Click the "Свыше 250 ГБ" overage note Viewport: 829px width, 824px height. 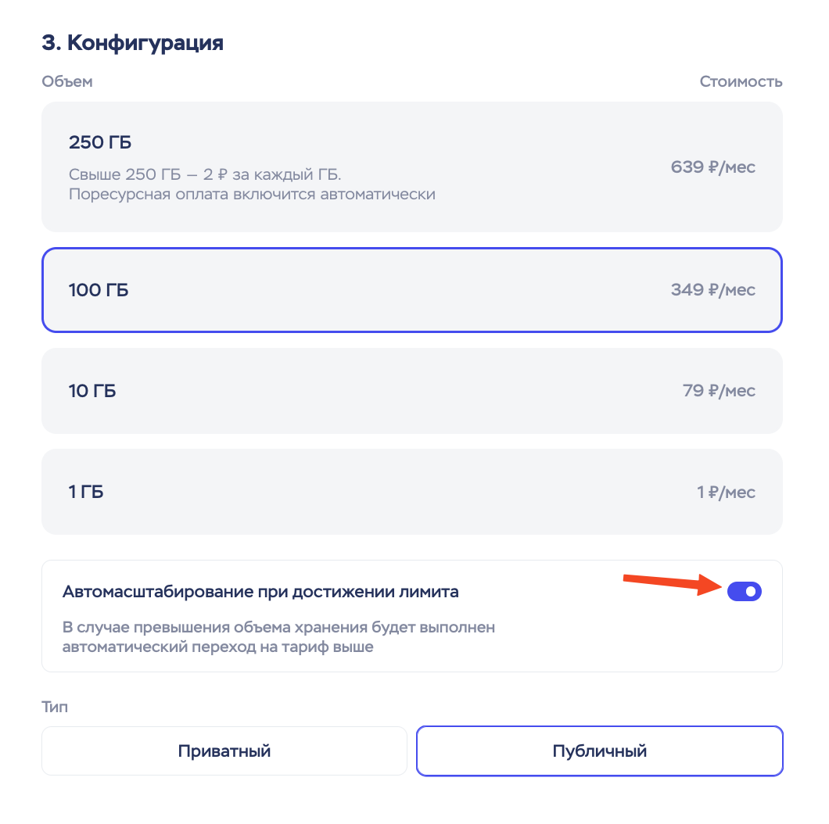click(205, 174)
